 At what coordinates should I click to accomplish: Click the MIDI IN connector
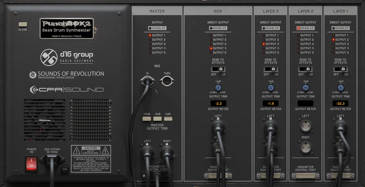[x=147, y=81]
